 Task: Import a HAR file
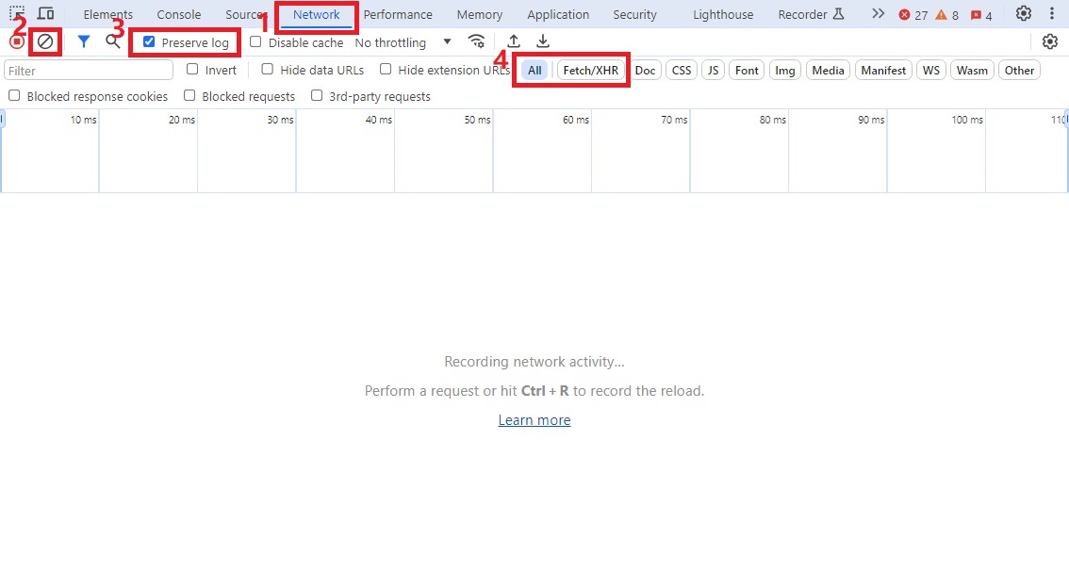tap(514, 41)
